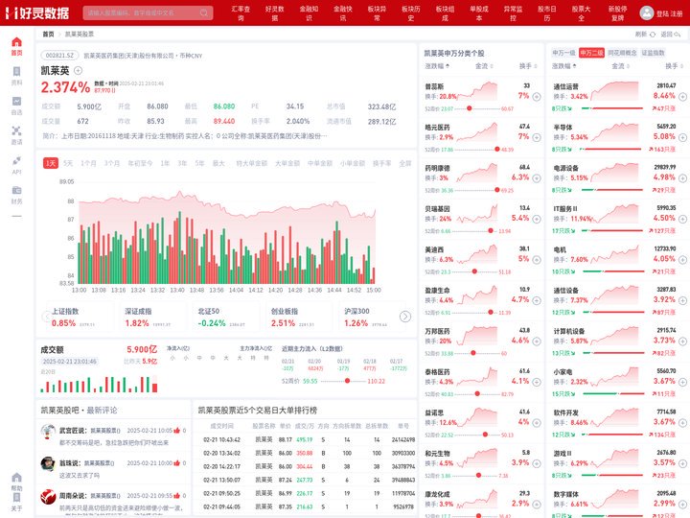The height and width of the screenshot is (518, 690).
Task: Add 凯莱英 to watchlist plus icon
Action: click(78, 70)
